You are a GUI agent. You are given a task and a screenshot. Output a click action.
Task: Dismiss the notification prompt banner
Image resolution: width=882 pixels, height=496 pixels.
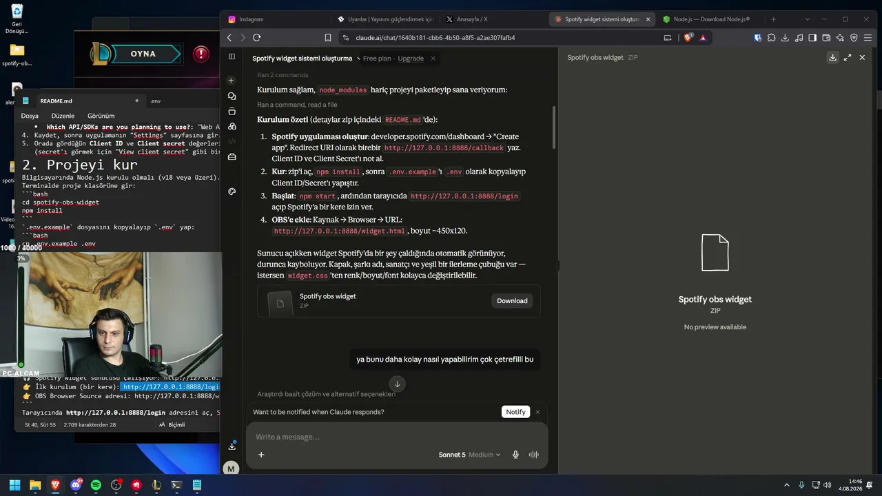click(537, 412)
